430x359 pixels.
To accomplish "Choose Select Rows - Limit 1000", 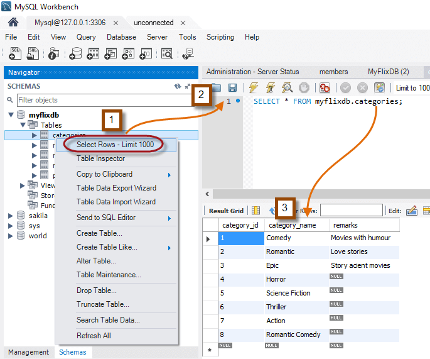I will tap(115, 145).
